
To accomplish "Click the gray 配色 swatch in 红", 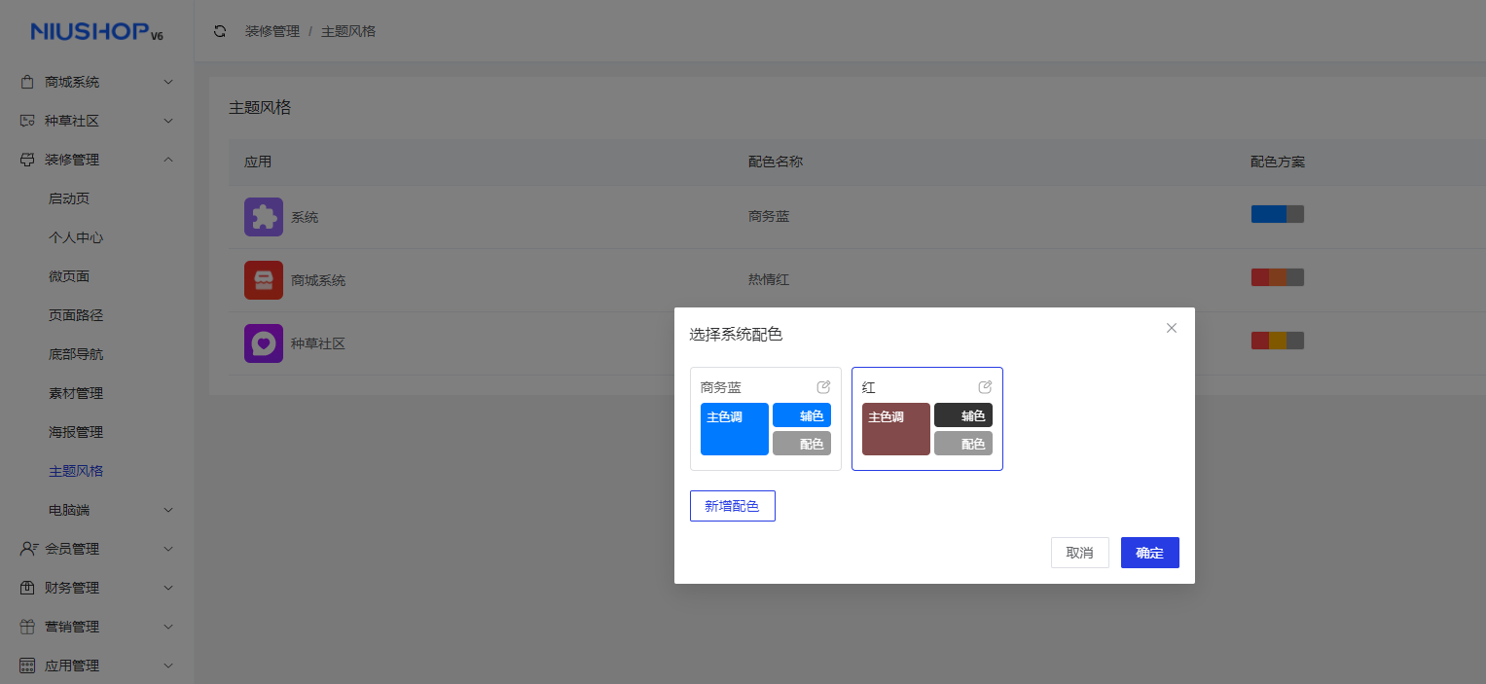I will [x=963, y=444].
